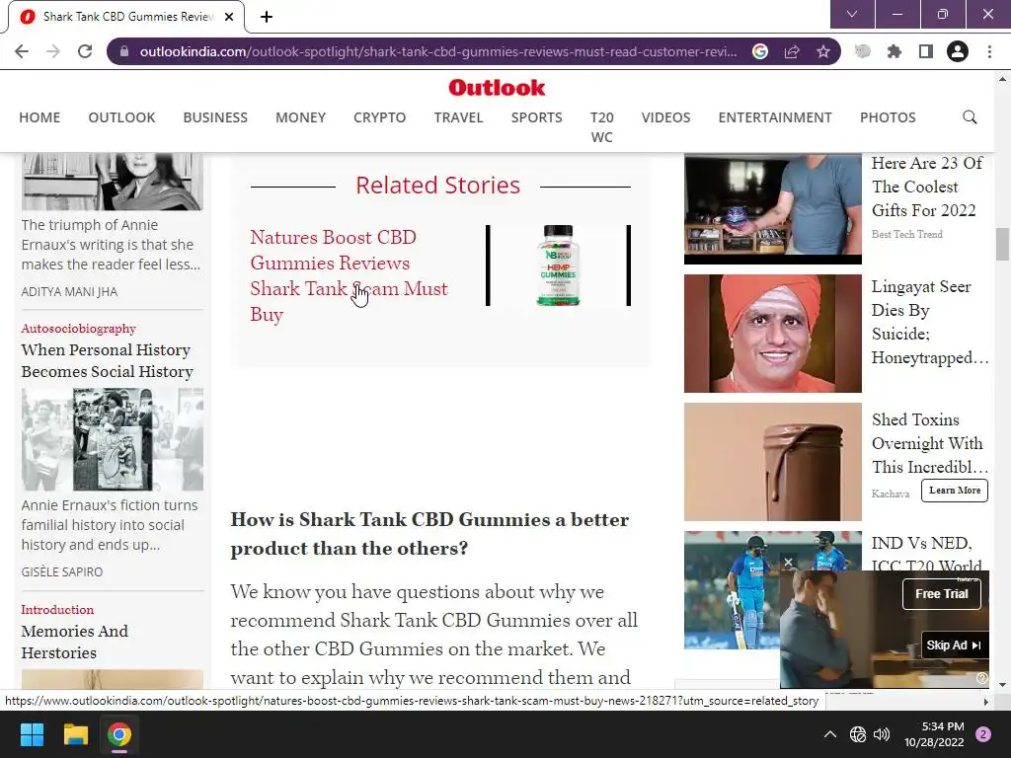Open the clock showing 5:34 PM
The height and width of the screenshot is (758, 1011).
click(x=934, y=734)
